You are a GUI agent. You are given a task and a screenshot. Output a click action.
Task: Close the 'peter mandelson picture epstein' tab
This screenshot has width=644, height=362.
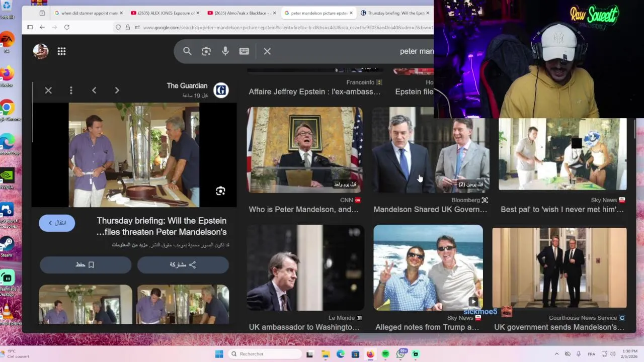point(351,13)
